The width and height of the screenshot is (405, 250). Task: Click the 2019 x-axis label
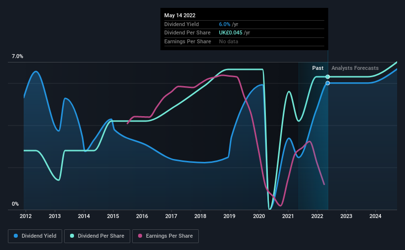pyautogui.click(x=229, y=216)
